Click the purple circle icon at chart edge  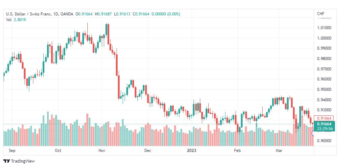(x=313, y=133)
